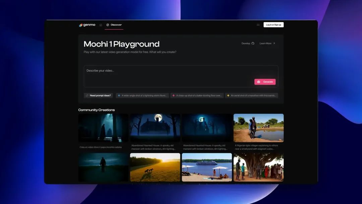The image size is (362, 204).
Task: Click the dim icon left of Log in
Action: 258,25
